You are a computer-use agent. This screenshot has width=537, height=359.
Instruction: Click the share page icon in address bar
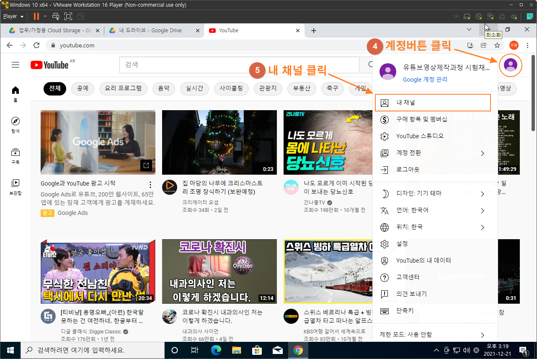coord(484,45)
